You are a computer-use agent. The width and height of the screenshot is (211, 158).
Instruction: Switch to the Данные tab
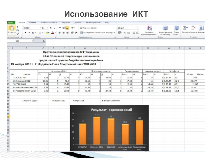click(78, 23)
